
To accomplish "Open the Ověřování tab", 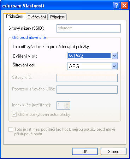I will click(37, 17).
